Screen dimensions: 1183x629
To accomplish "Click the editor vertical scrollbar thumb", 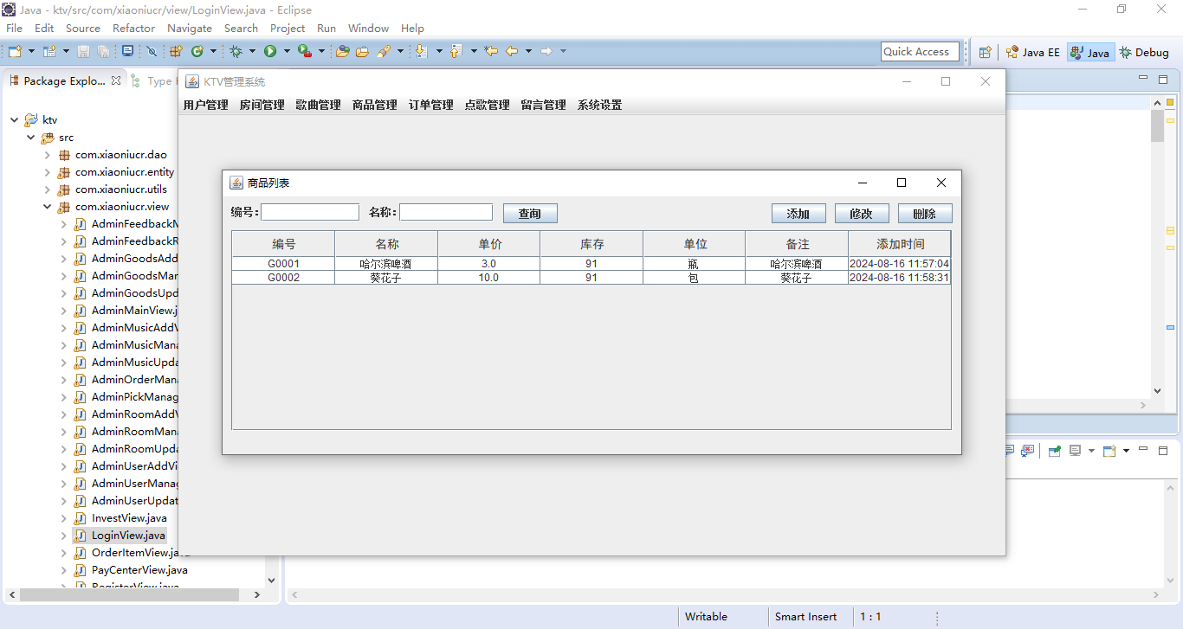I will tap(1158, 126).
